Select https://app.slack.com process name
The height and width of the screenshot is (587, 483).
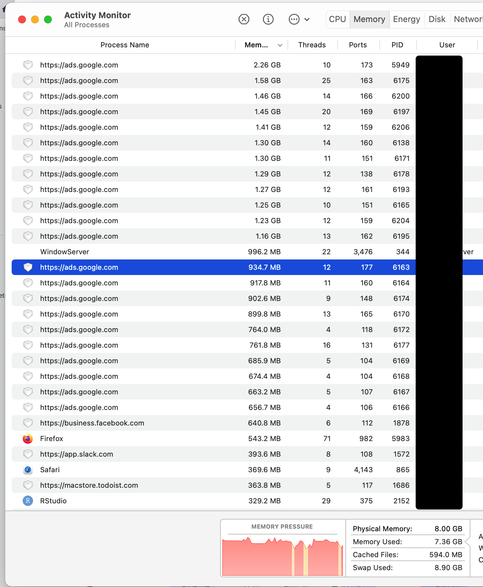click(77, 454)
